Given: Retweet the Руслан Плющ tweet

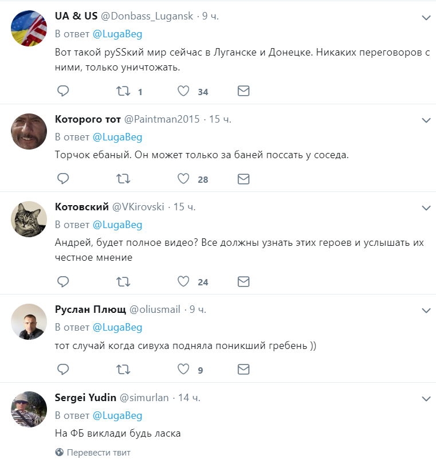Looking at the screenshot, I should [x=123, y=370].
